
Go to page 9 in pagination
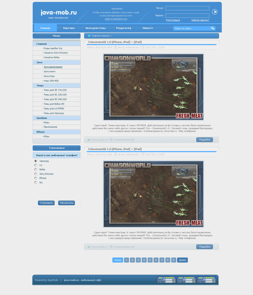[174, 260]
